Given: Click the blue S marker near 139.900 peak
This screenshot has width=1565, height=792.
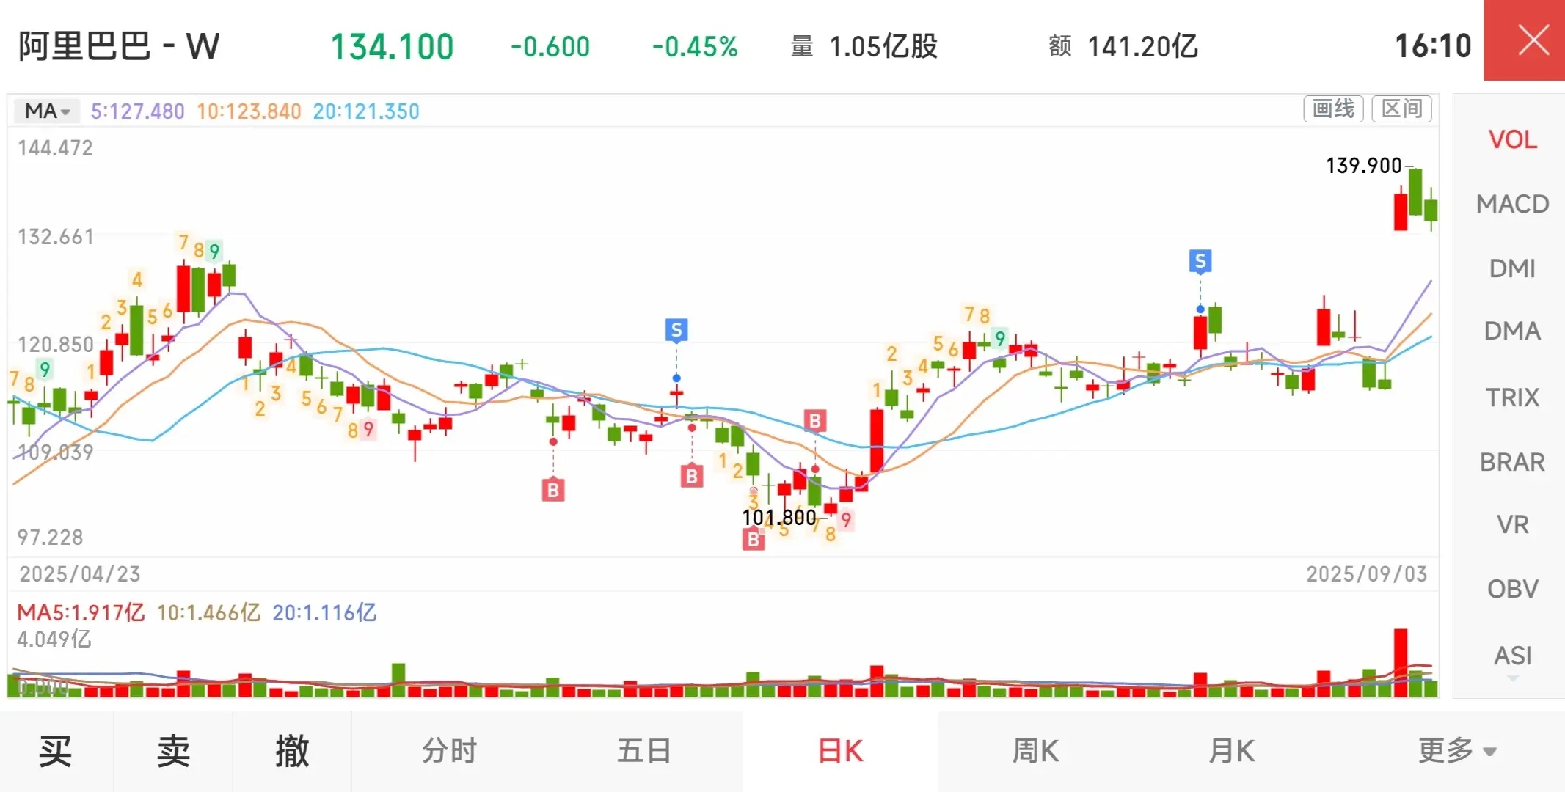Looking at the screenshot, I should [x=1200, y=261].
